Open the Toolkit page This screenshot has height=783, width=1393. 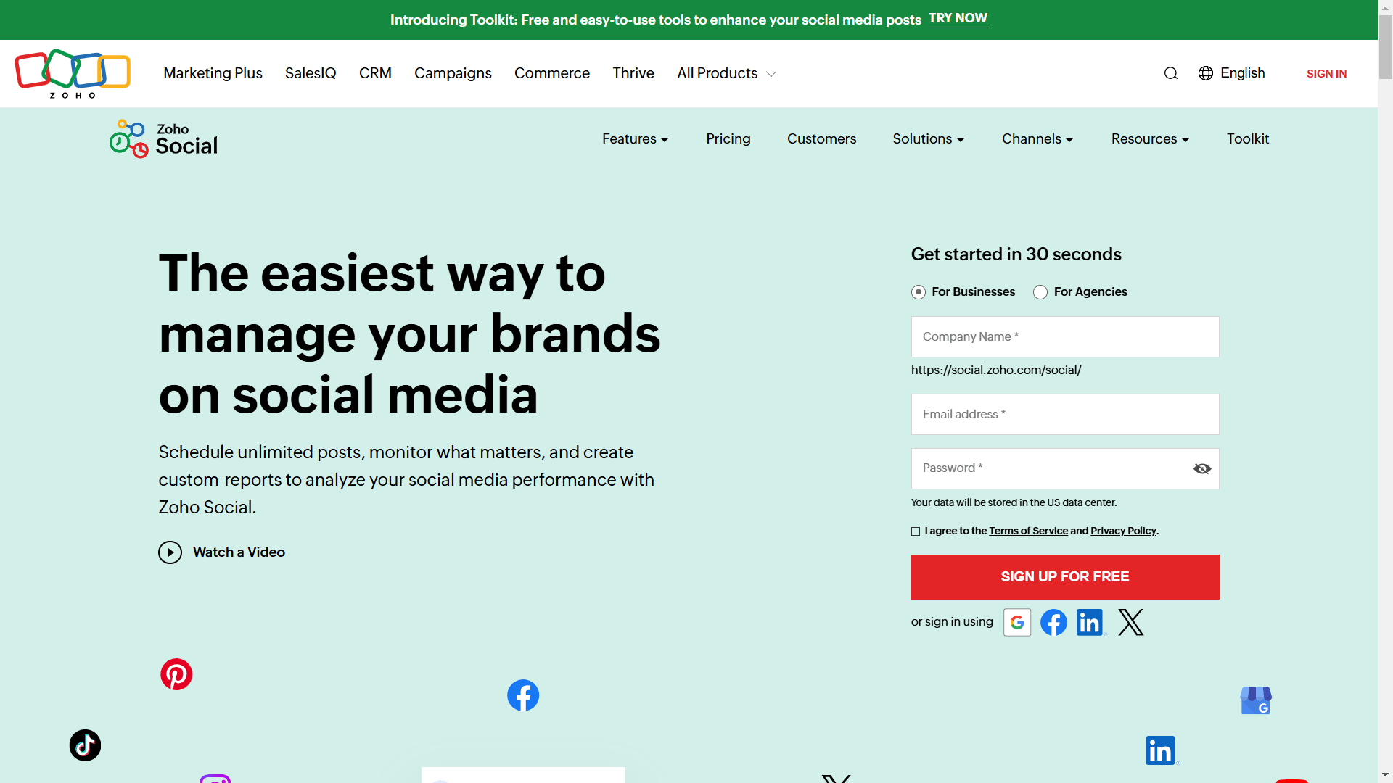tap(1248, 138)
